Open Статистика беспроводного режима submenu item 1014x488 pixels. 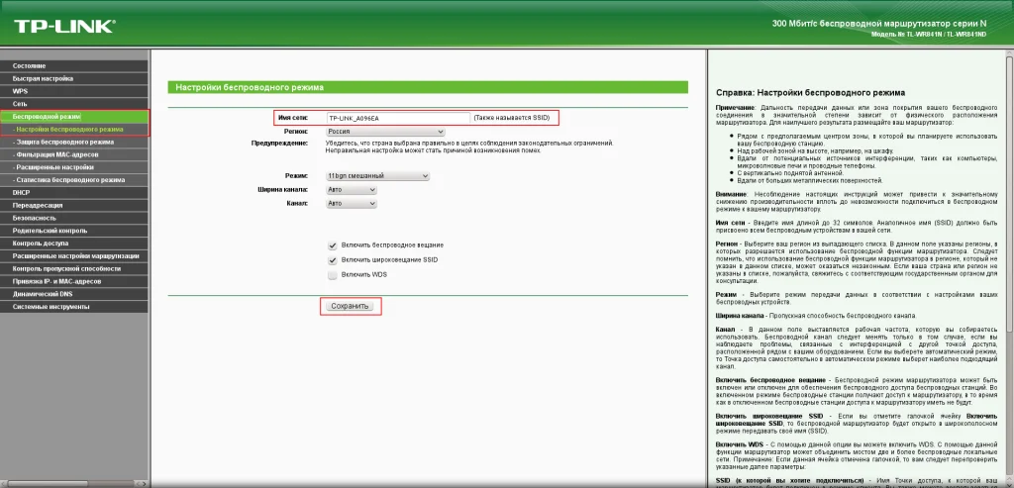[x=73, y=180]
